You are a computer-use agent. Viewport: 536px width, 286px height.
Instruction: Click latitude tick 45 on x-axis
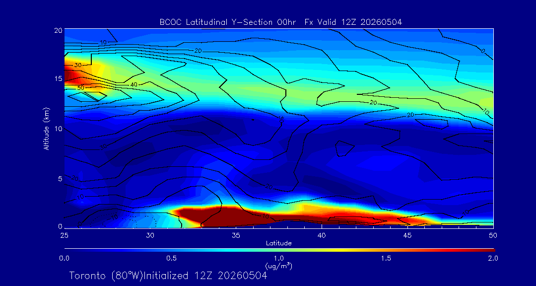click(x=407, y=235)
